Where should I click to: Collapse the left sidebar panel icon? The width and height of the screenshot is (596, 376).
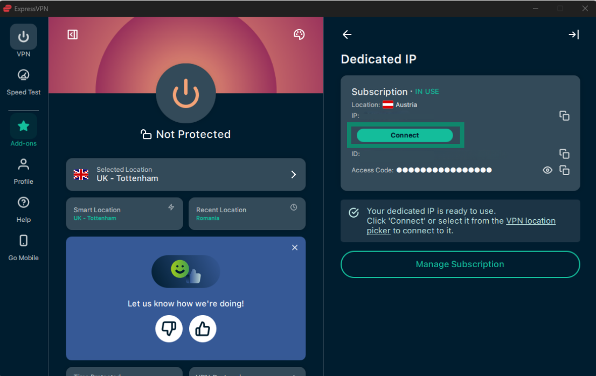pos(73,34)
